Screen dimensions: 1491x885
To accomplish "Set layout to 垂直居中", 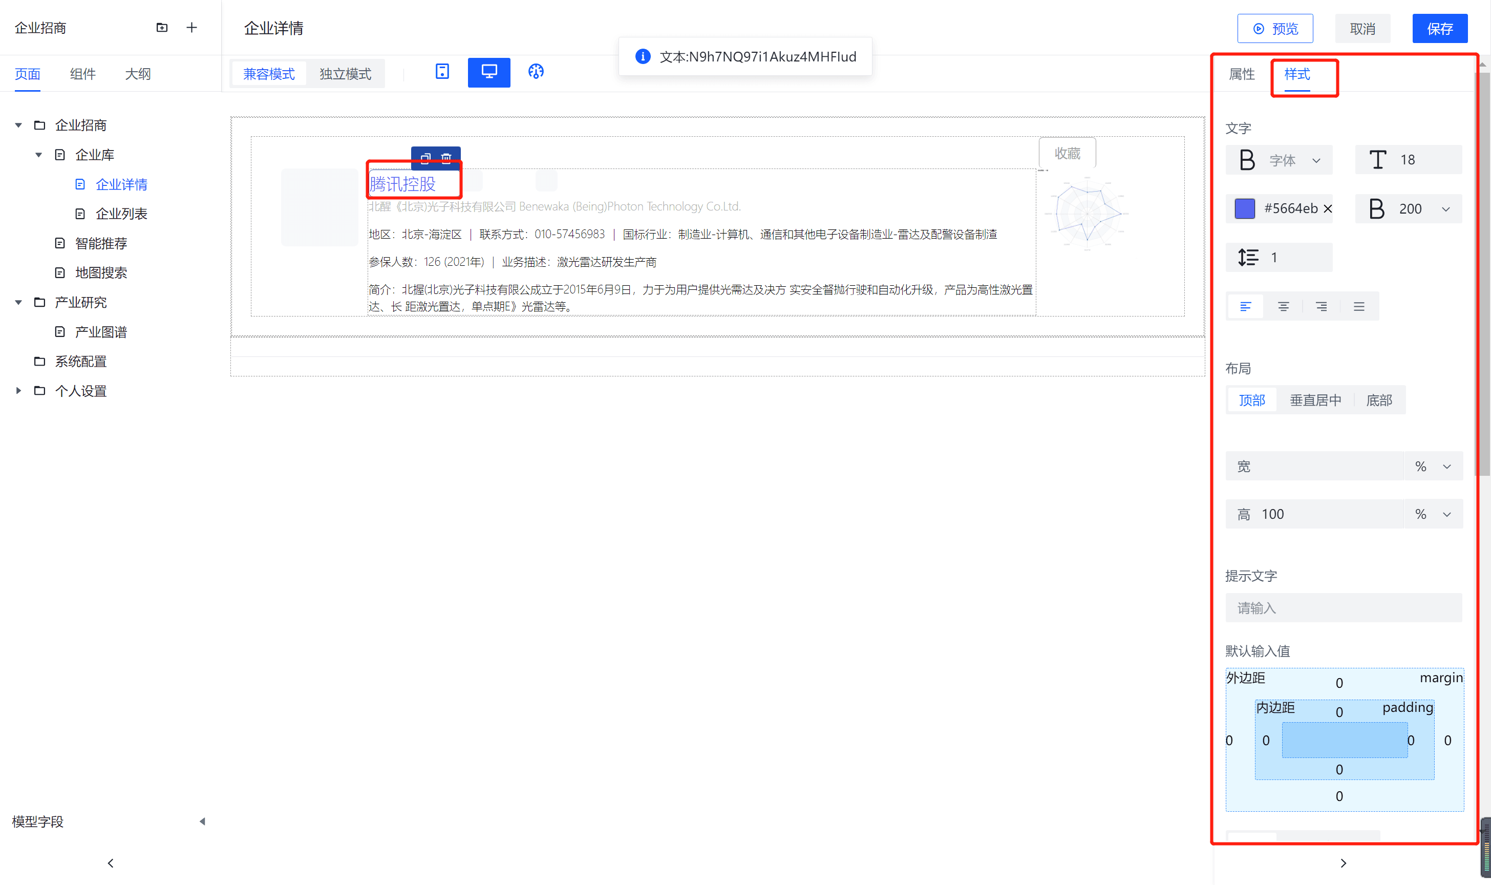I will pyautogui.click(x=1315, y=400).
